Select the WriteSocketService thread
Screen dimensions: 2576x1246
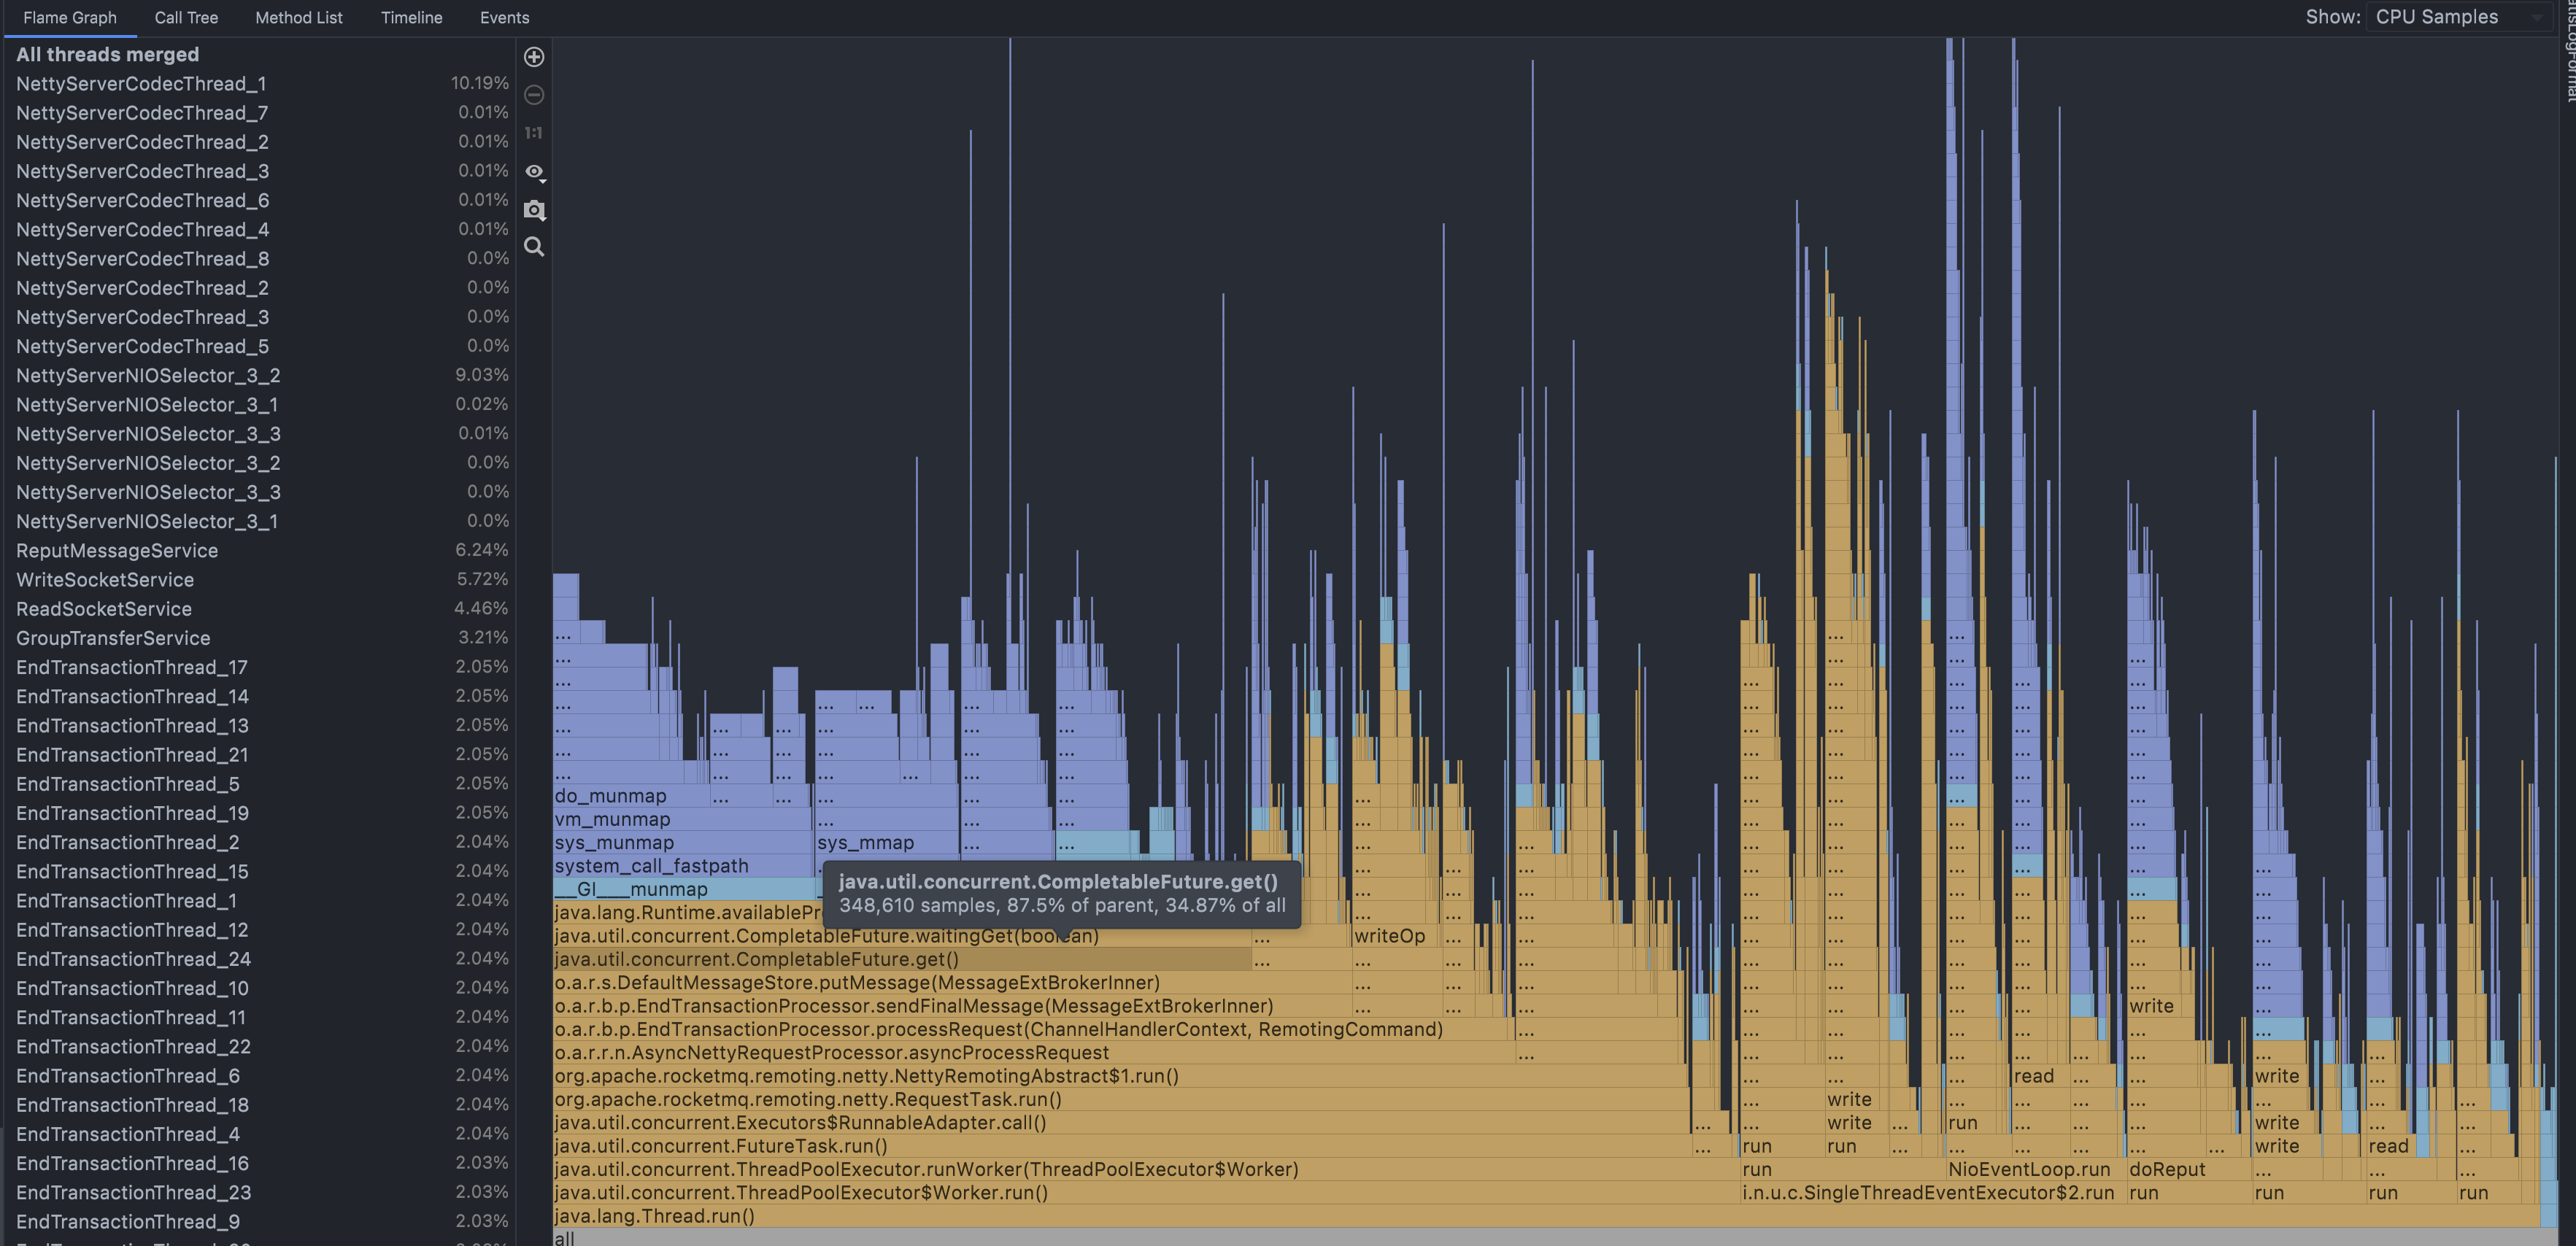click(x=105, y=580)
